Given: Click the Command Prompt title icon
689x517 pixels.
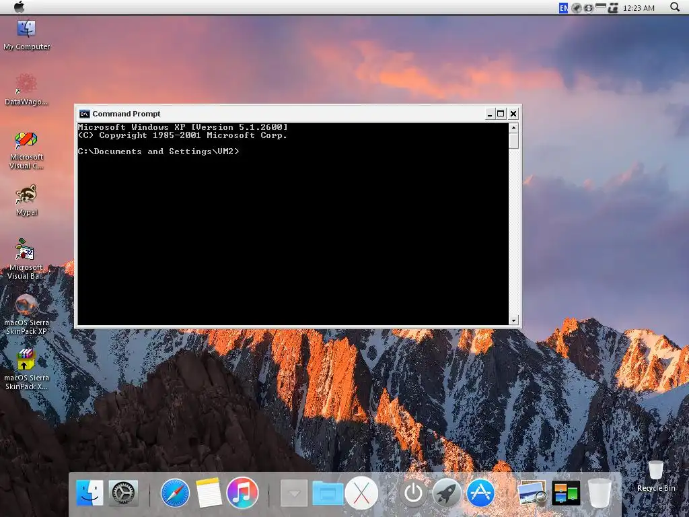Looking at the screenshot, I should (x=84, y=114).
